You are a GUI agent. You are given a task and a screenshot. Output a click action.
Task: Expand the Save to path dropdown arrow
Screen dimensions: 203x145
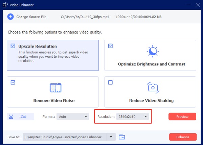pyautogui.click(x=111, y=137)
